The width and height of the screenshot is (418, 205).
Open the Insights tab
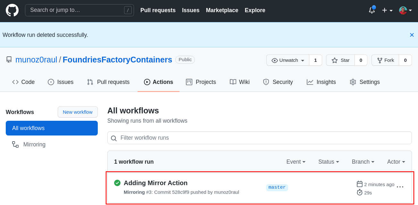tap(321, 82)
